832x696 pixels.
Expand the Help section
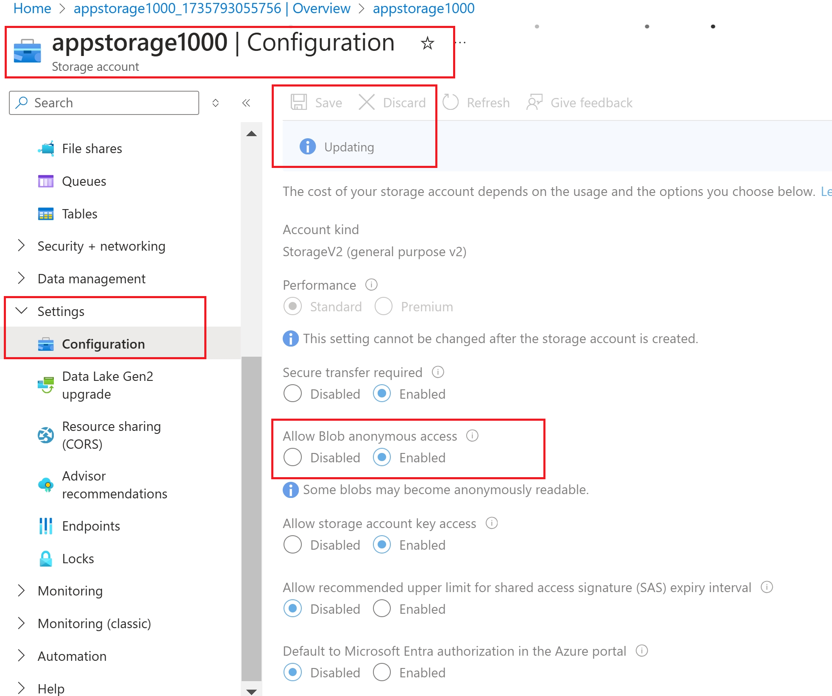pos(21,688)
